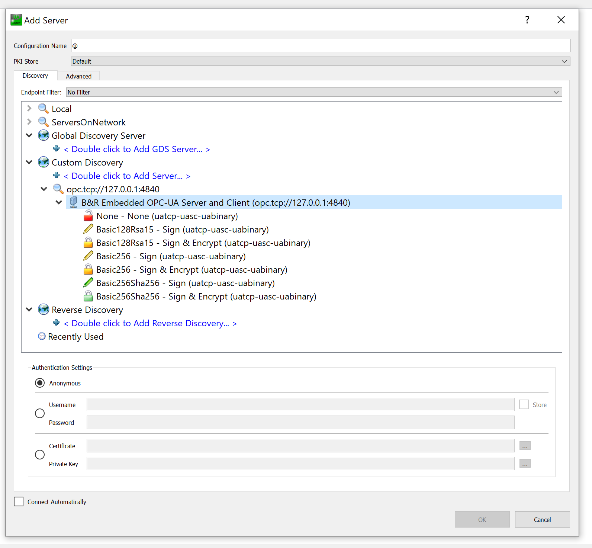
Task: Click the Certificate path field
Action: coord(300,446)
